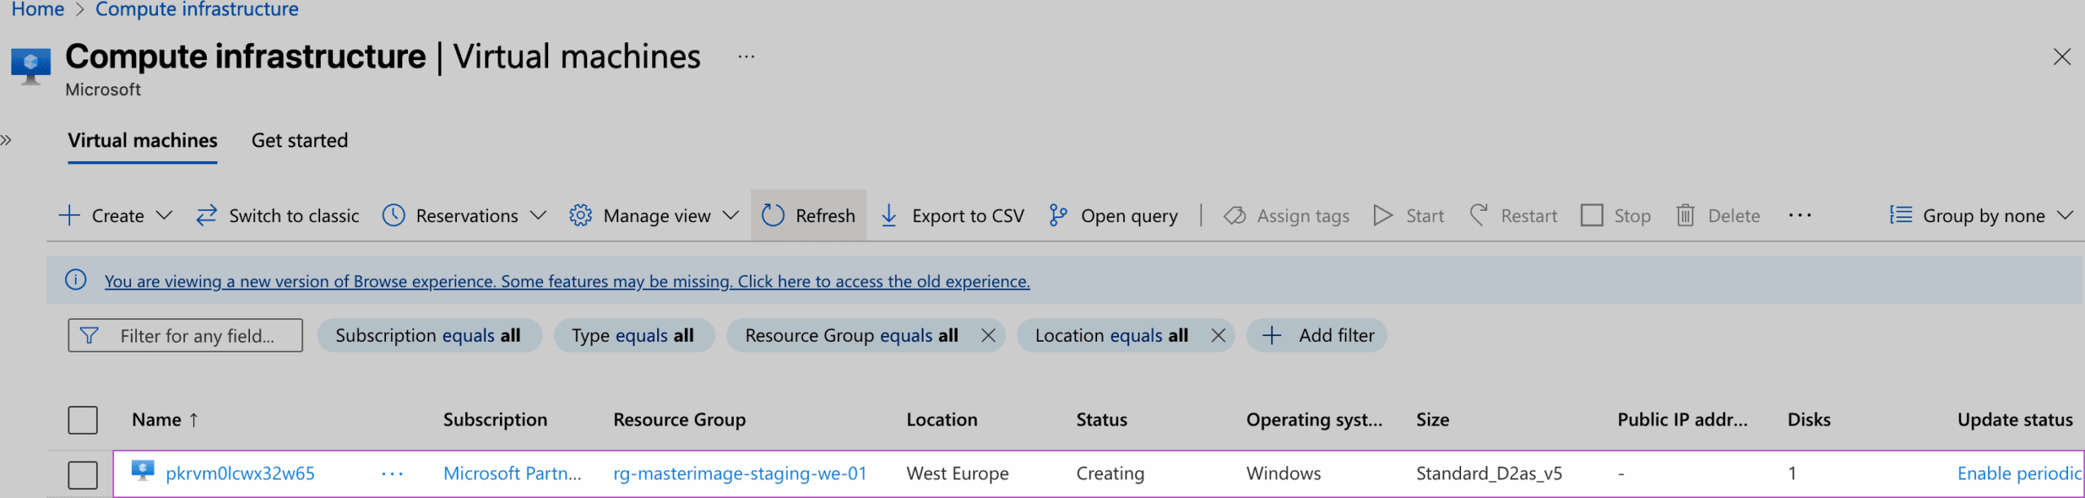
Task: Click the Delete trash icon
Action: [1685, 216]
